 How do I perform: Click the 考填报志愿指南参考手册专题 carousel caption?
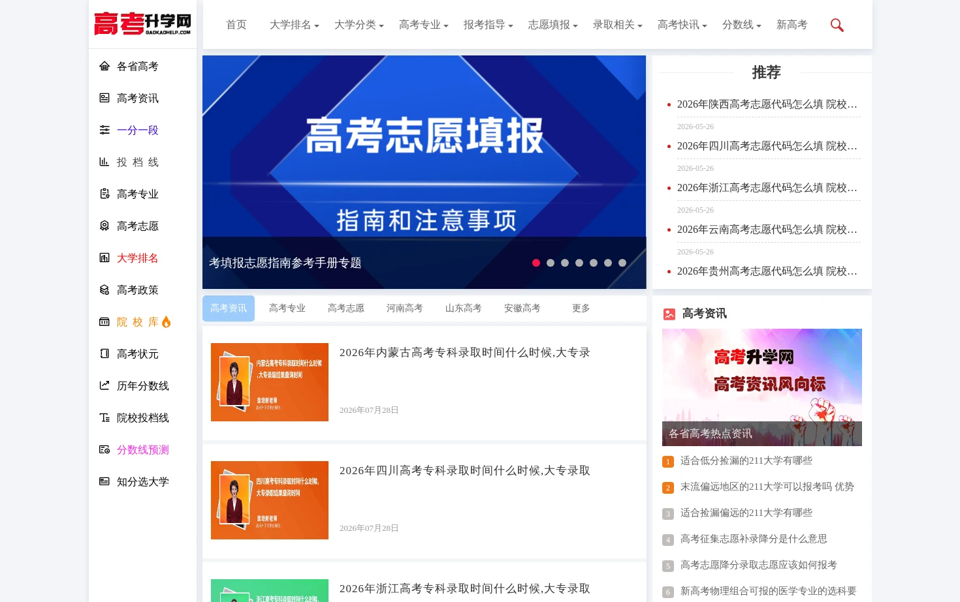point(285,263)
